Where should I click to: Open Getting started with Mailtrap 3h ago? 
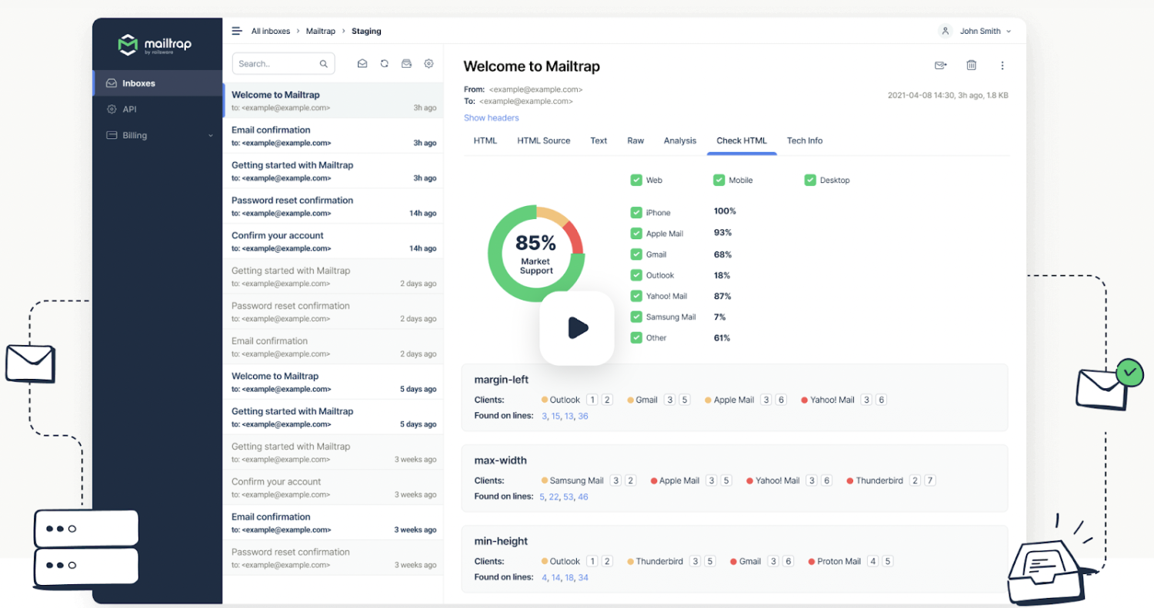click(x=333, y=171)
